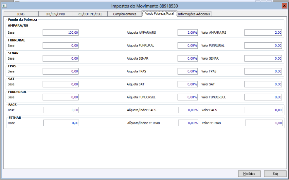Focus the Valor FETHAB field
This screenshot has height=180, width=289.
[x=264, y=123]
